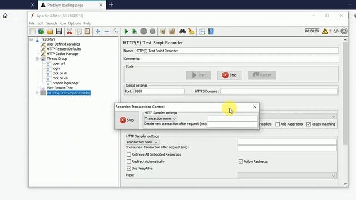This screenshot has width=356, height=200.
Task: Open the Run menu
Action: (x=62, y=23)
